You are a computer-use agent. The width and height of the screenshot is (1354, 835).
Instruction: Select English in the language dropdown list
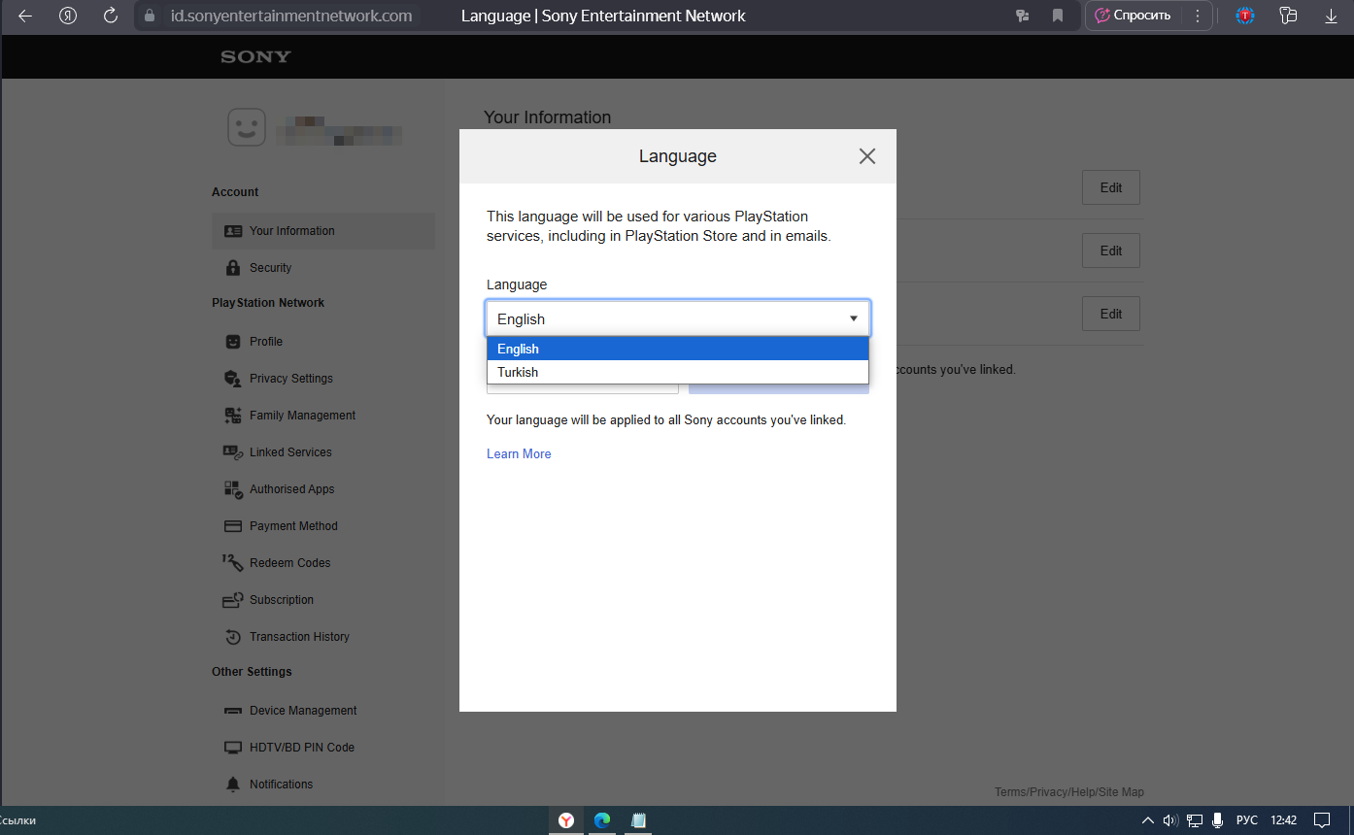click(x=677, y=349)
